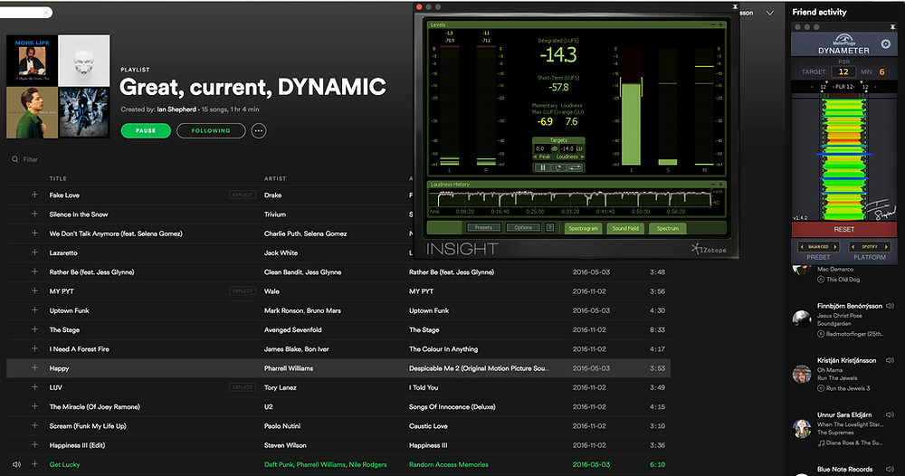Open Run the Jewels 3 album link

[848, 388]
